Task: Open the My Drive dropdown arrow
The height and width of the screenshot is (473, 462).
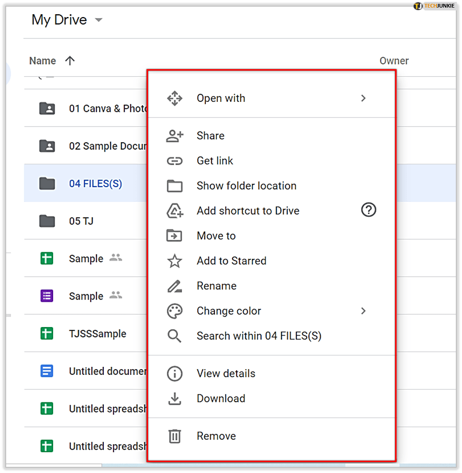Action: coord(99,20)
